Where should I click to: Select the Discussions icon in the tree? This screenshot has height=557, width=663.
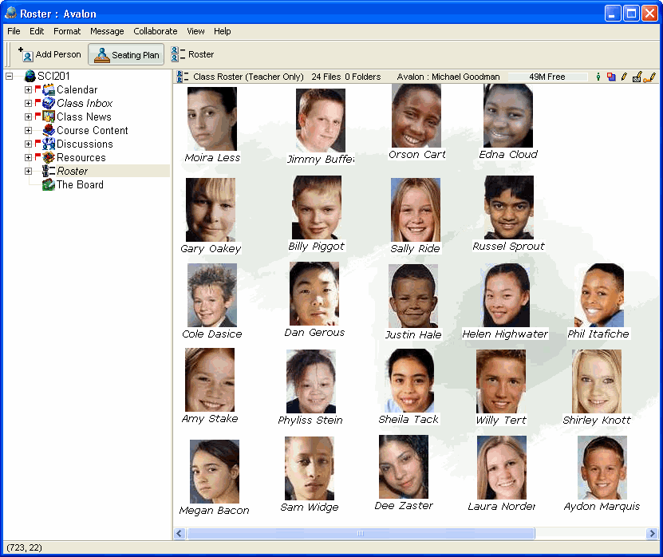[49, 144]
